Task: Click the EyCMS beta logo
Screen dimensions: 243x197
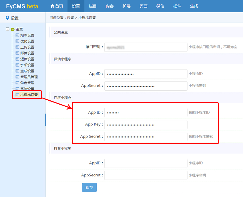Action: click(22, 6)
